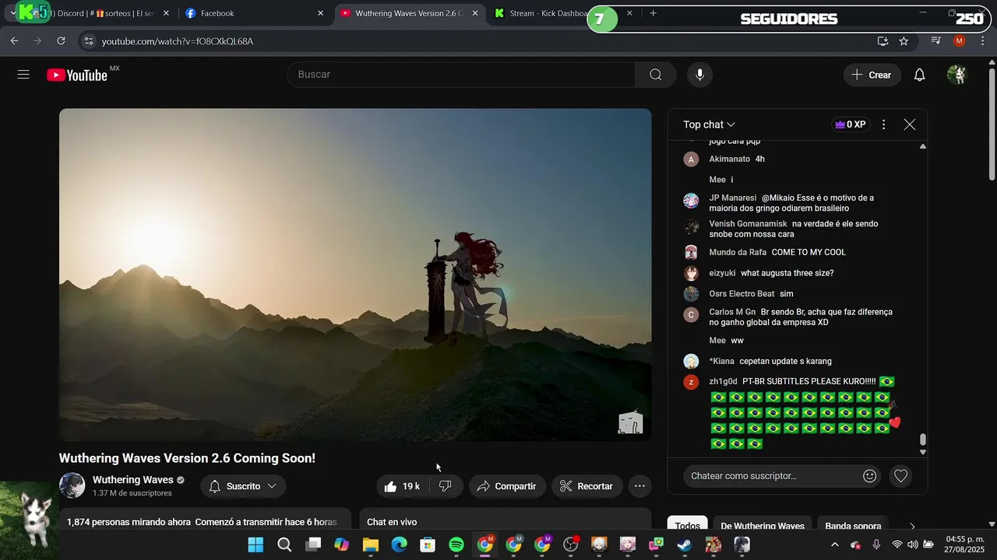Click zh1g0d chat username
Image resolution: width=997 pixels, height=560 pixels.
click(723, 381)
